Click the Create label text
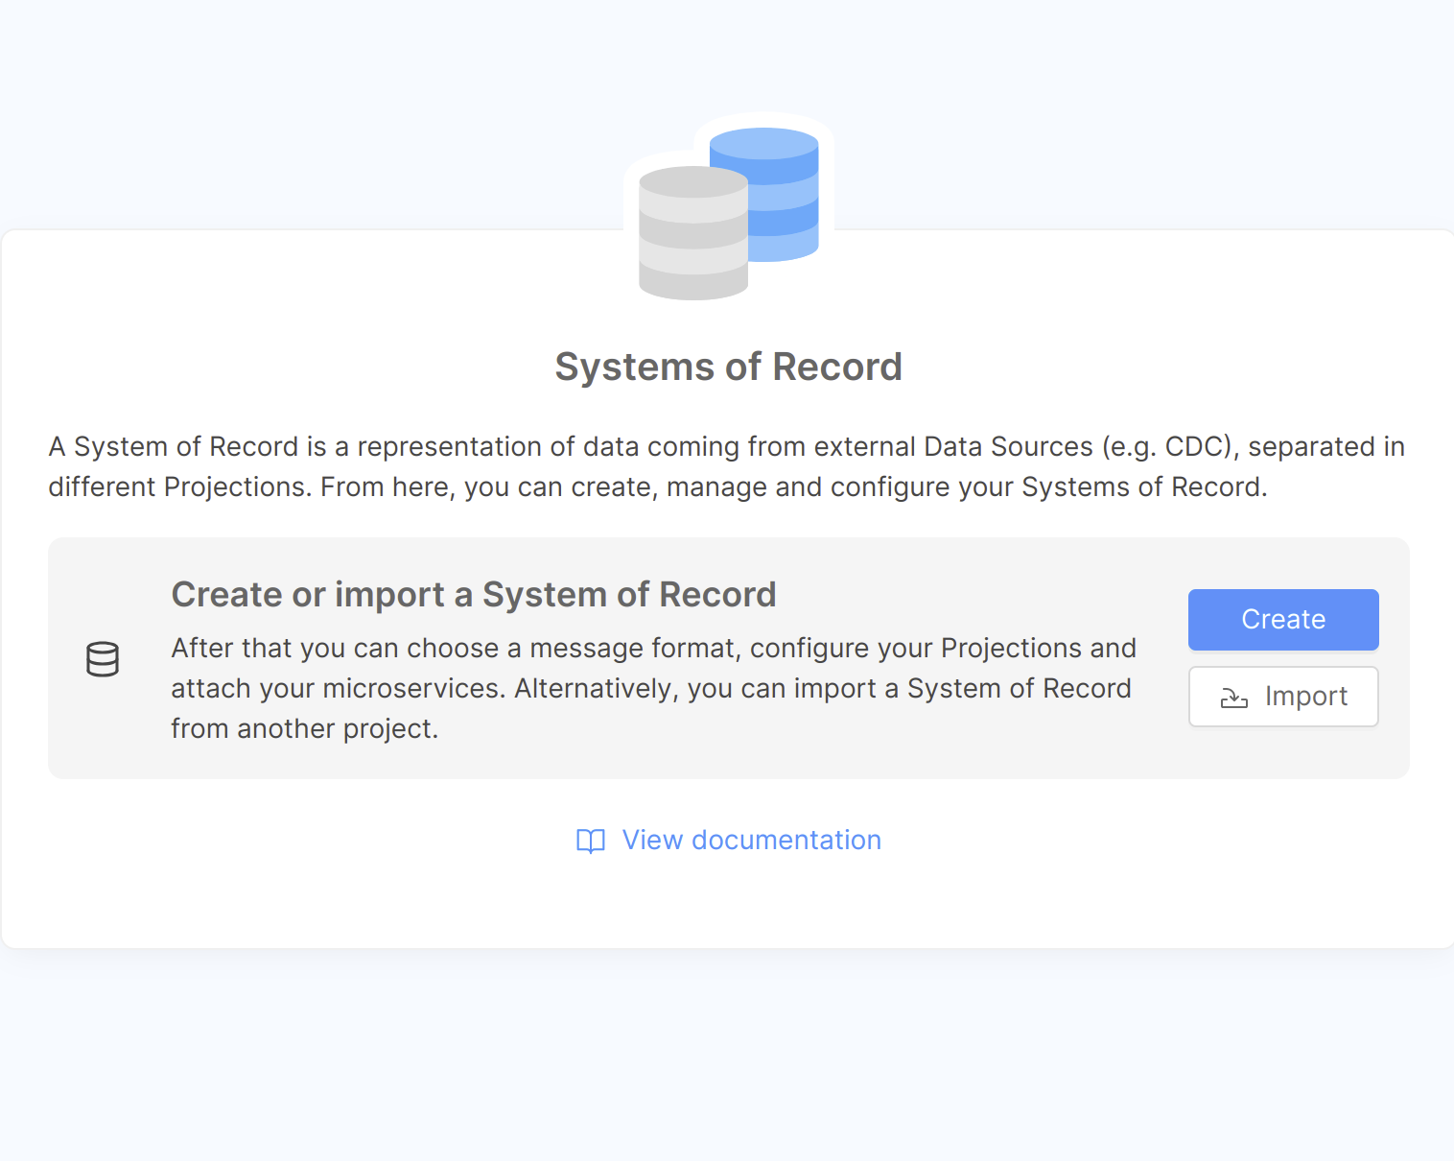1454x1161 pixels. click(1282, 619)
